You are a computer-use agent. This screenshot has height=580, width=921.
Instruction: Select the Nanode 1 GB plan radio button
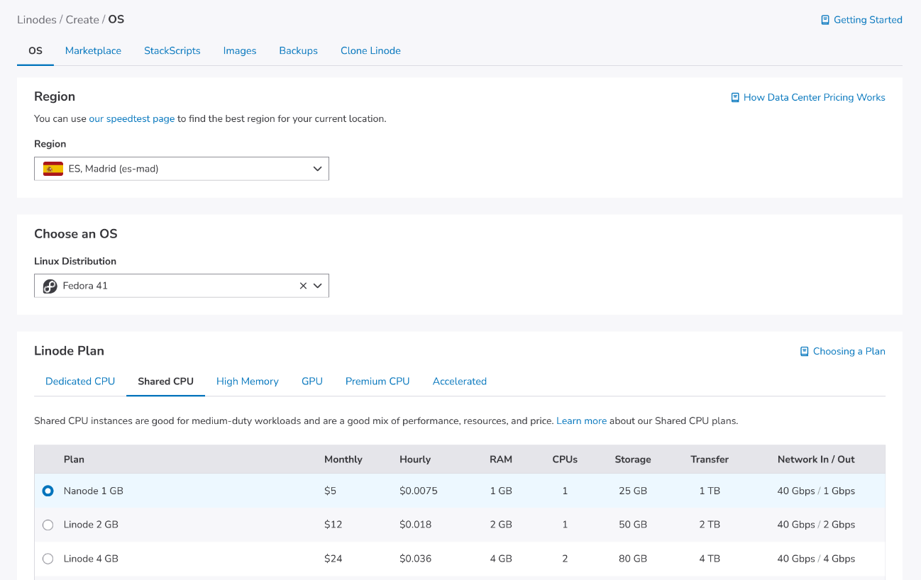click(x=48, y=491)
